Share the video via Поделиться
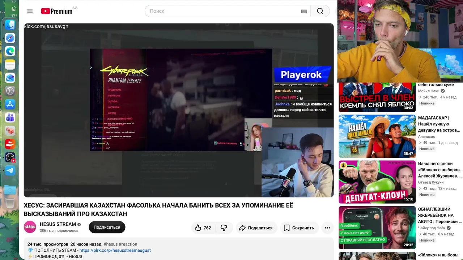463x260 pixels. click(x=256, y=228)
